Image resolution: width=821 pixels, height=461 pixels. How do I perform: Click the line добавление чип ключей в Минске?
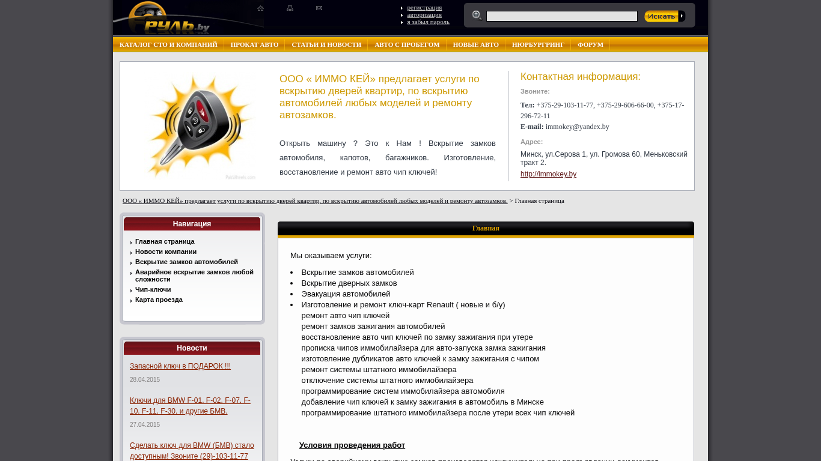point(423,402)
